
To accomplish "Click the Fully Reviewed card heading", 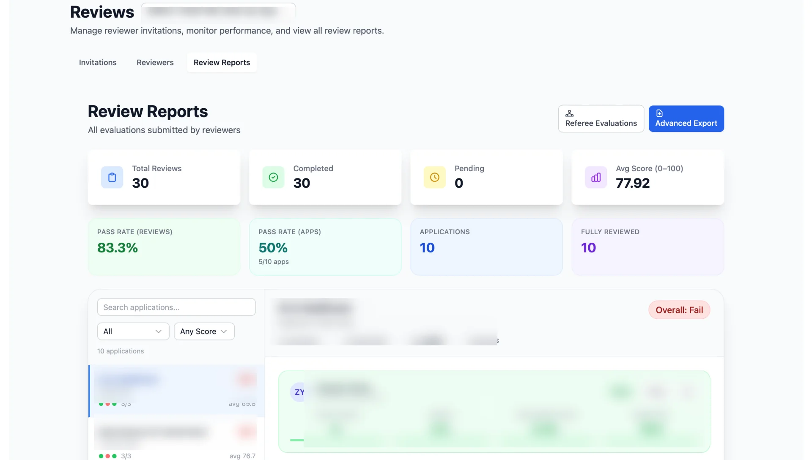I will 610,232.
